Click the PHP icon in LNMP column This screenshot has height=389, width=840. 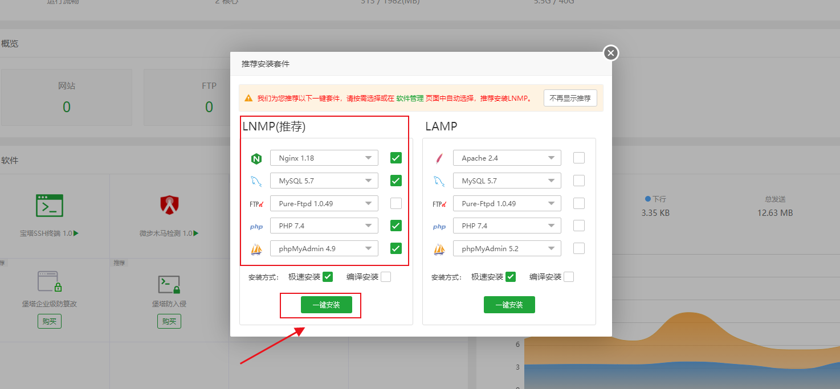[x=256, y=227]
